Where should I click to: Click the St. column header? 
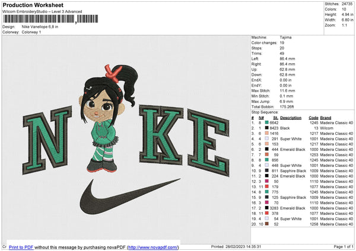click(276, 118)
